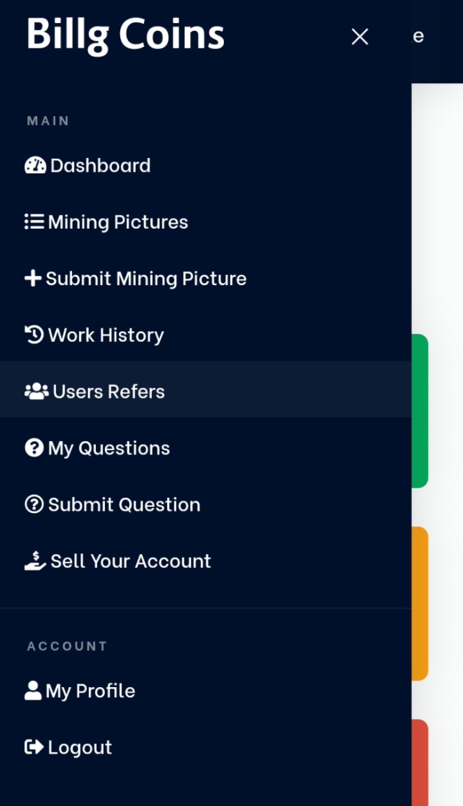The image size is (463, 806).
Task: Click the My Questions question-mark icon
Action: [34, 448]
